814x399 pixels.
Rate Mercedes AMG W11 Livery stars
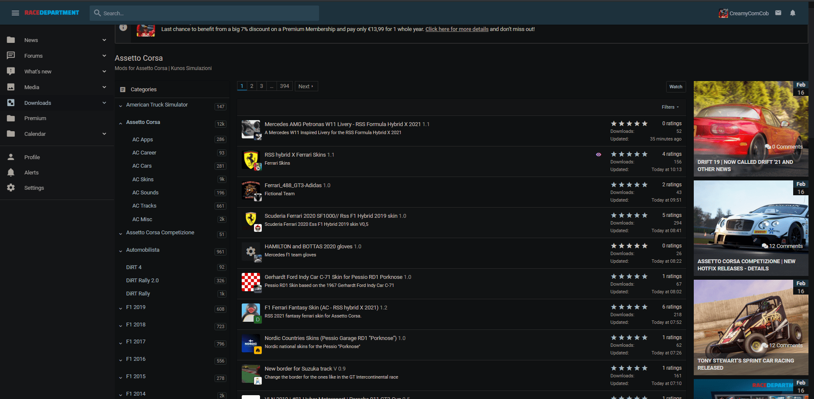coord(629,124)
